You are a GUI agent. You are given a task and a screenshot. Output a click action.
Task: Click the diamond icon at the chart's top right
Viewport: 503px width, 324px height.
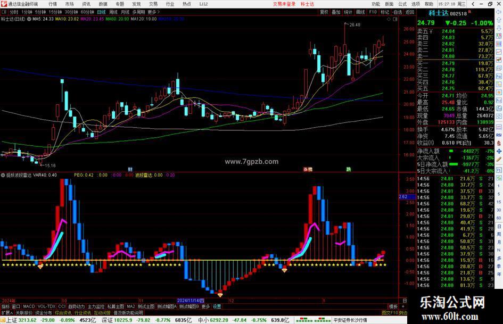point(389,19)
